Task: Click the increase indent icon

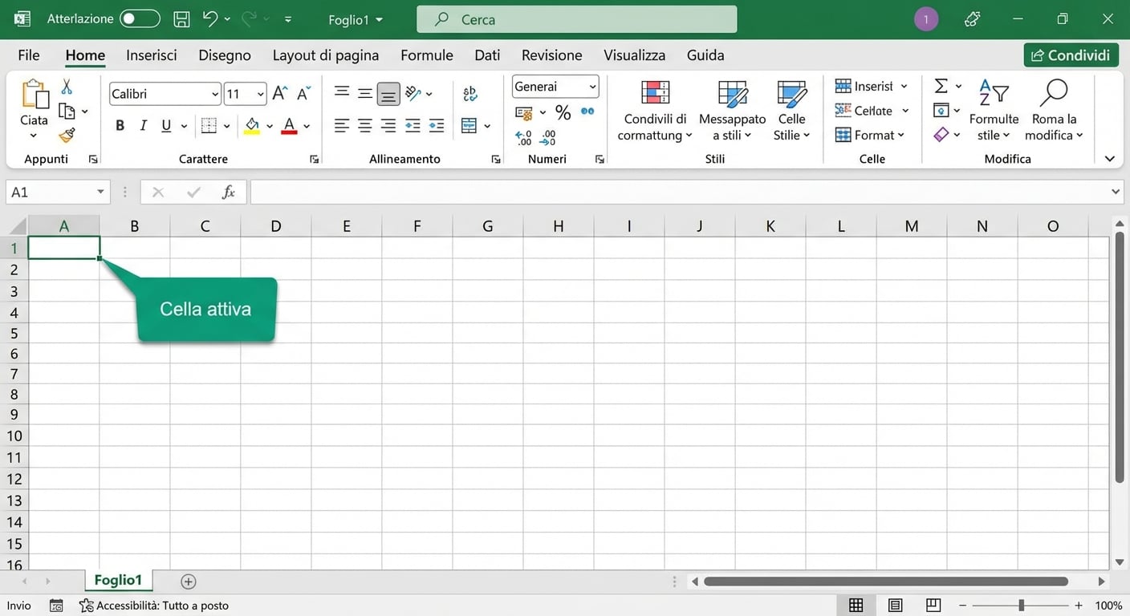Action: click(437, 126)
